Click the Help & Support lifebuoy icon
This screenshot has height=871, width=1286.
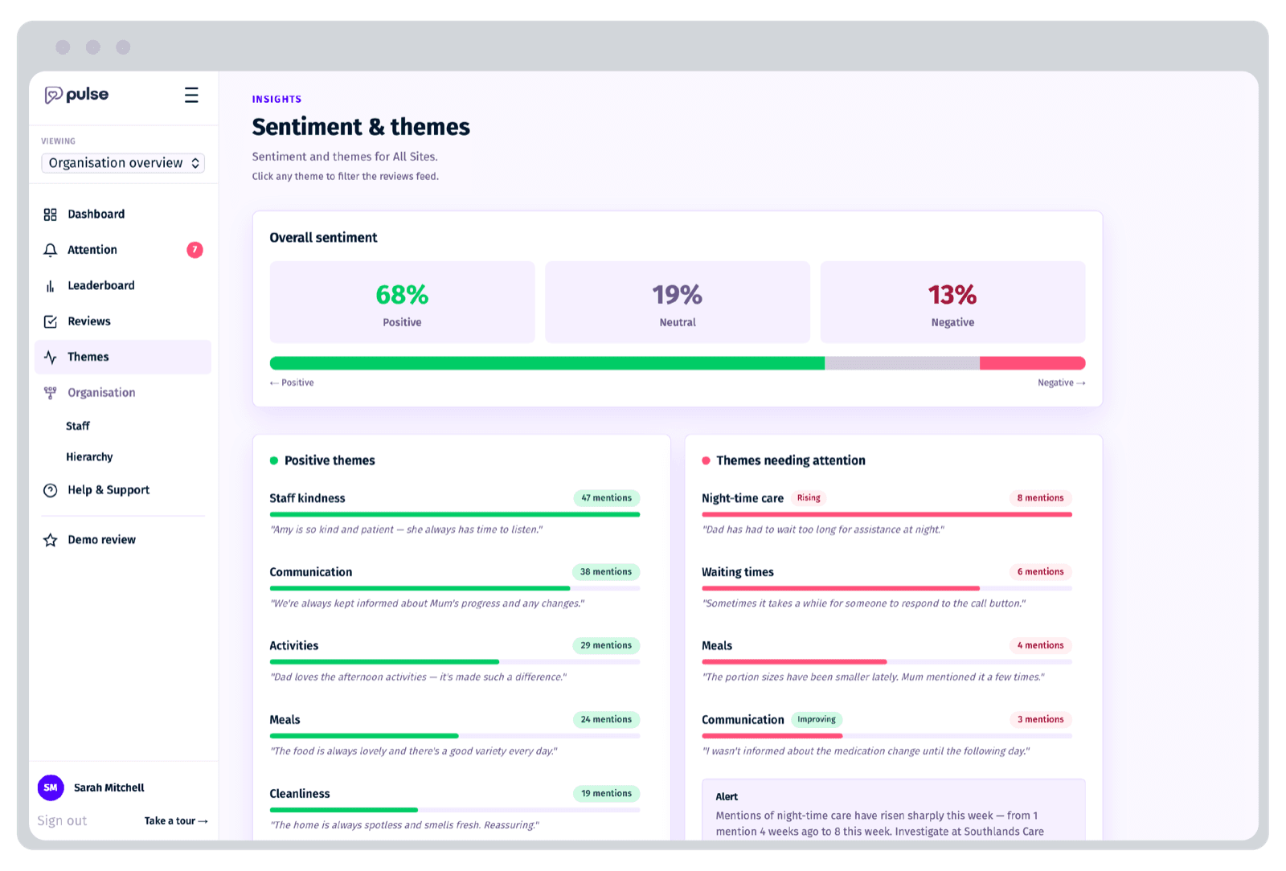pyautogui.click(x=50, y=490)
